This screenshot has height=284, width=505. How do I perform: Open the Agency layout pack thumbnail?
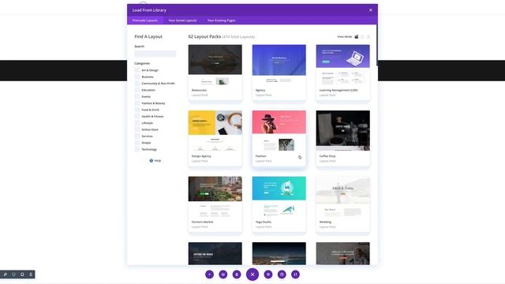click(279, 65)
